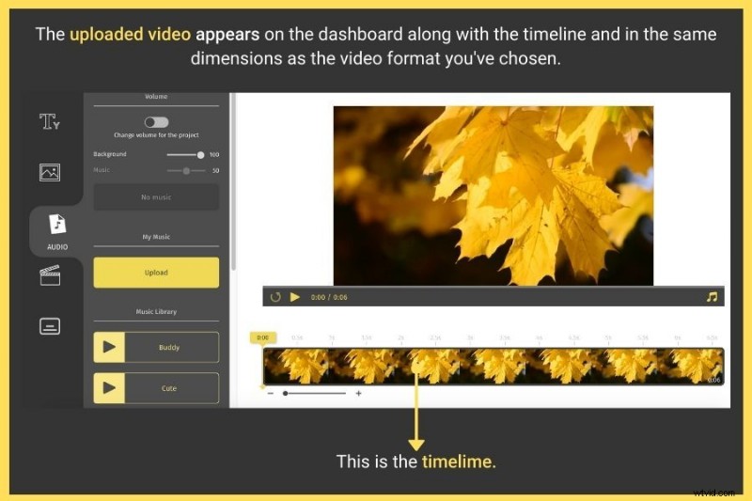Play the Cute music track
Image resolution: width=752 pixels, height=501 pixels.
coord(109,388)
